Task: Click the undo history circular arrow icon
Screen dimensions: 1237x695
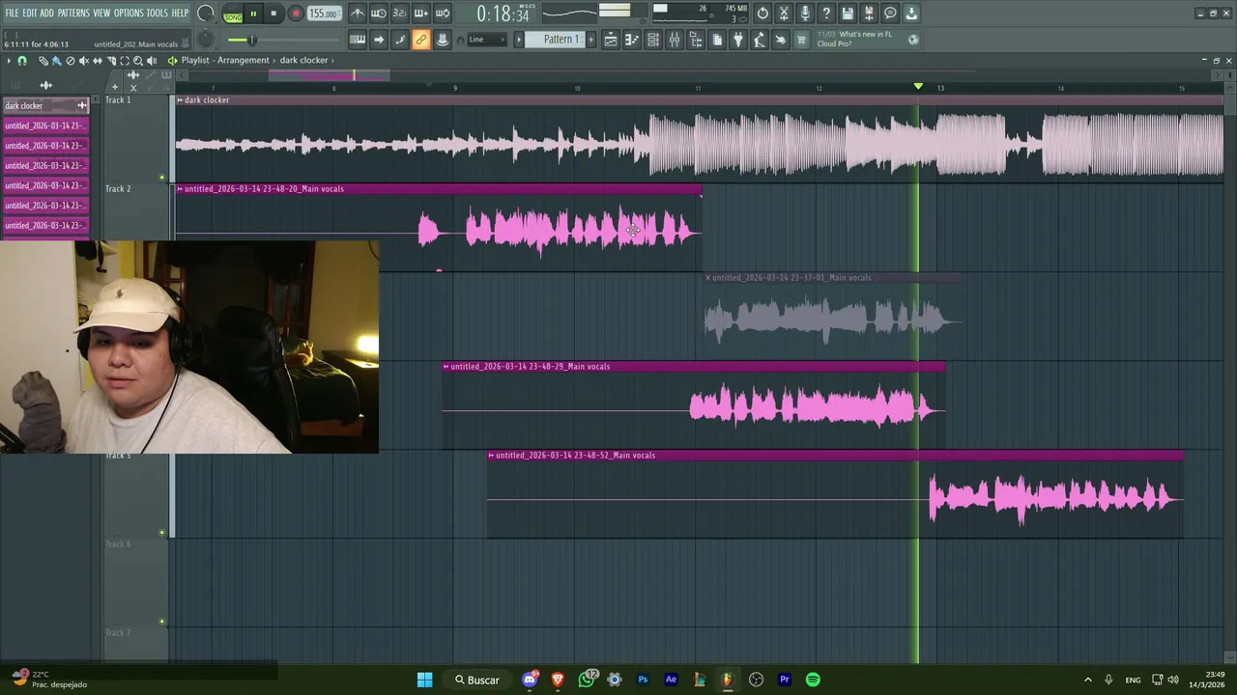Action: coord(762,14)
